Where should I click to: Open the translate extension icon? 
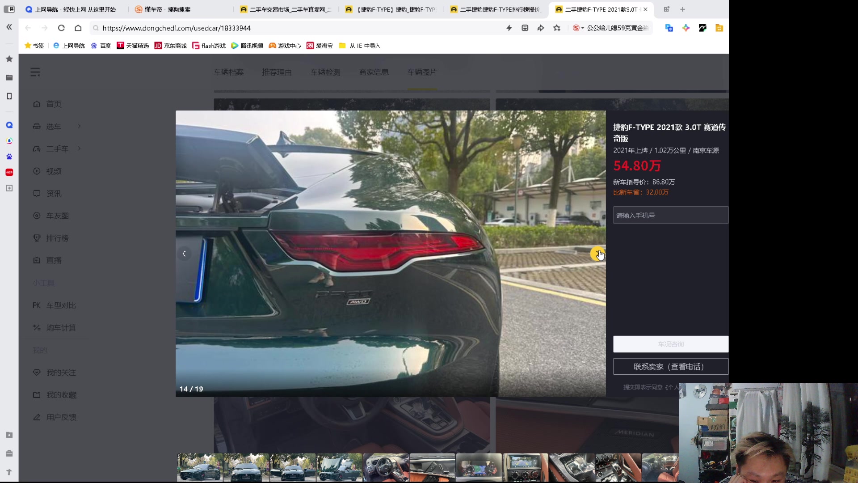(x=669, y=28)
